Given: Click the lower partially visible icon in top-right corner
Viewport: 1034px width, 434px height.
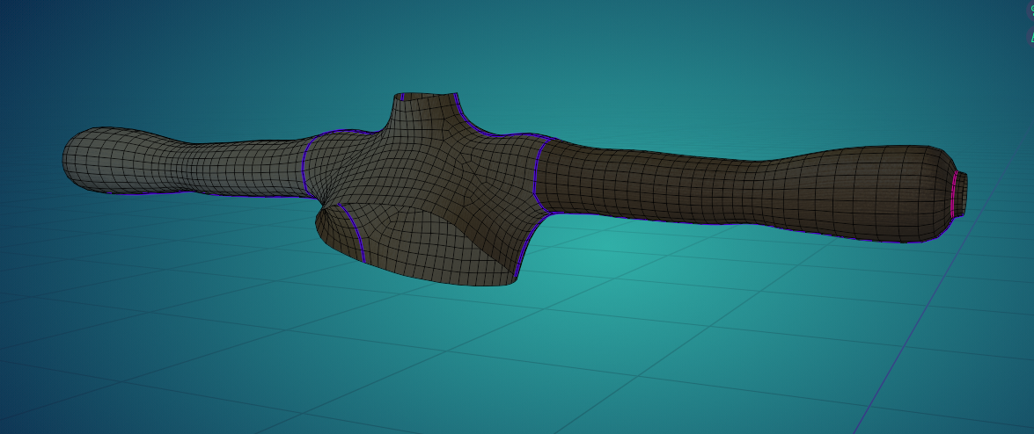Looking at the screenshot, I should click(1030, 34).
